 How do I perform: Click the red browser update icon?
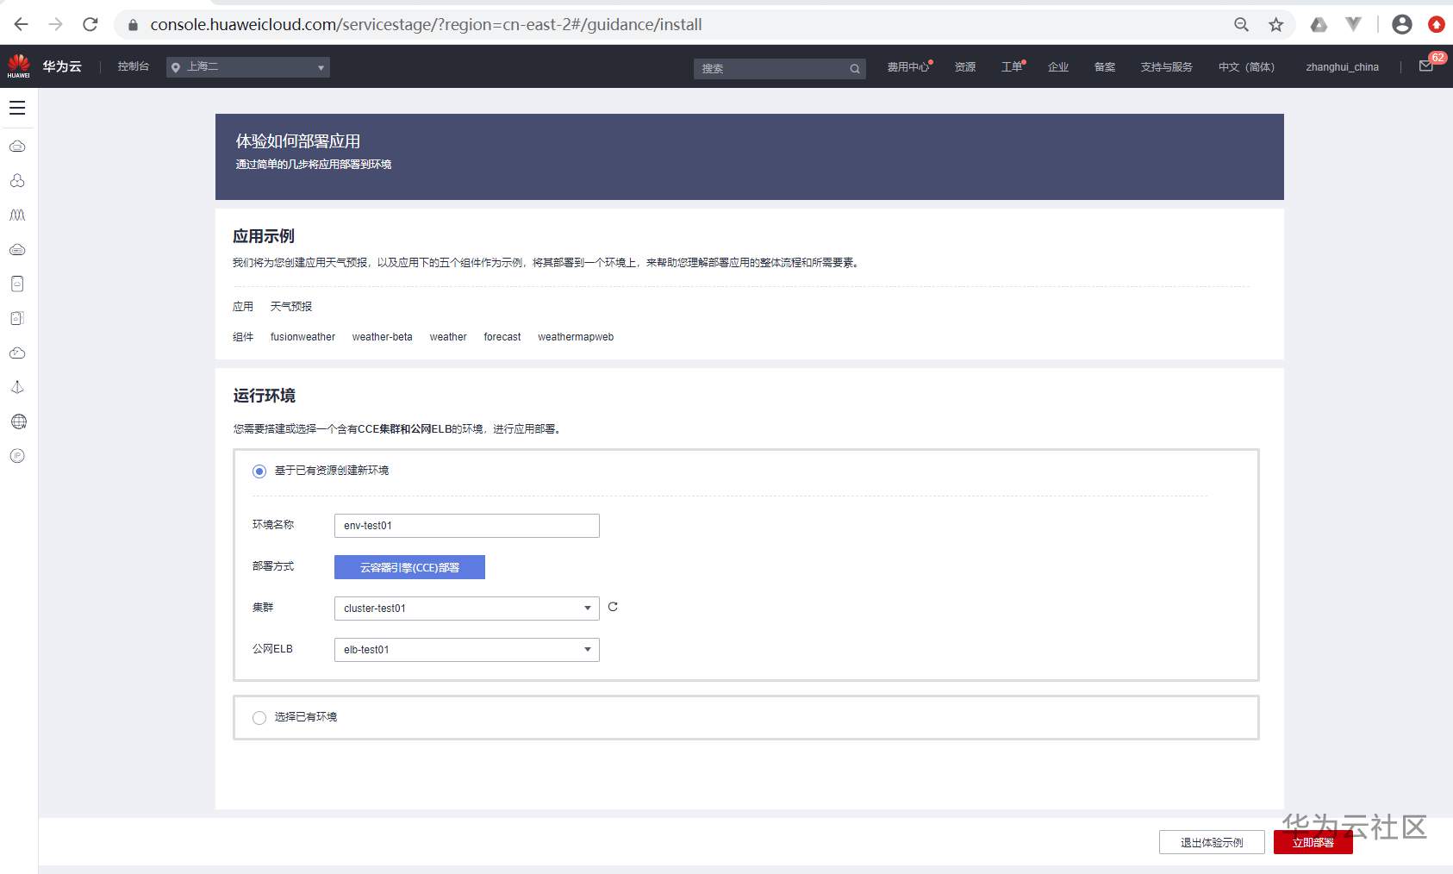(x=1437, y=24)
